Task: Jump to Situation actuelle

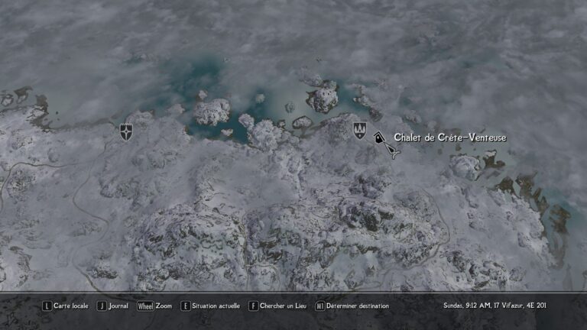Action: click(x=216, y=306)
